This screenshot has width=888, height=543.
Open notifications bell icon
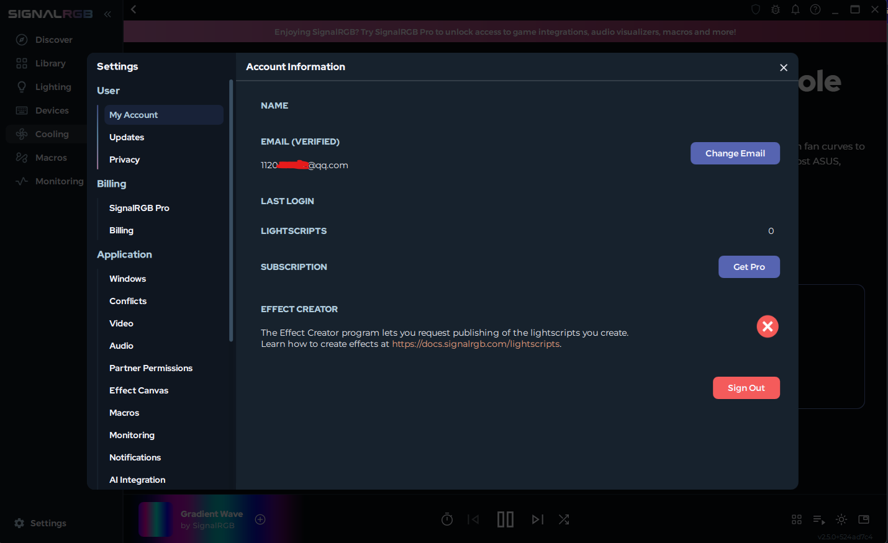(795, 9)
